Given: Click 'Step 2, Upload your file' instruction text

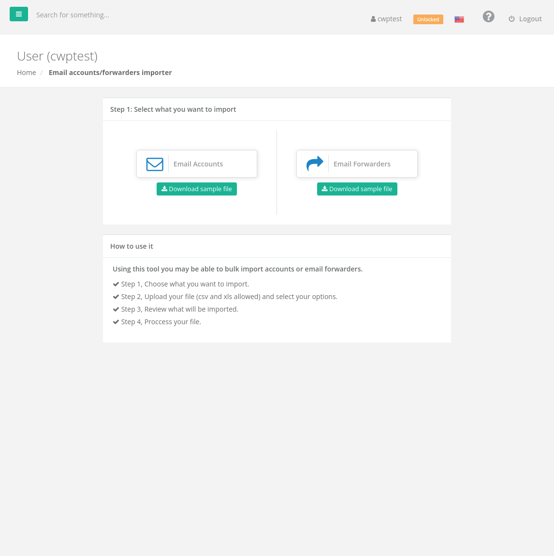Looking at the screenshot, I should 229,297.
